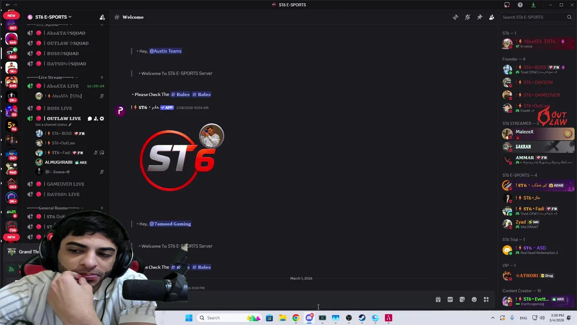
Task: Open the sticker picker icon
Action: coord(462,299)
